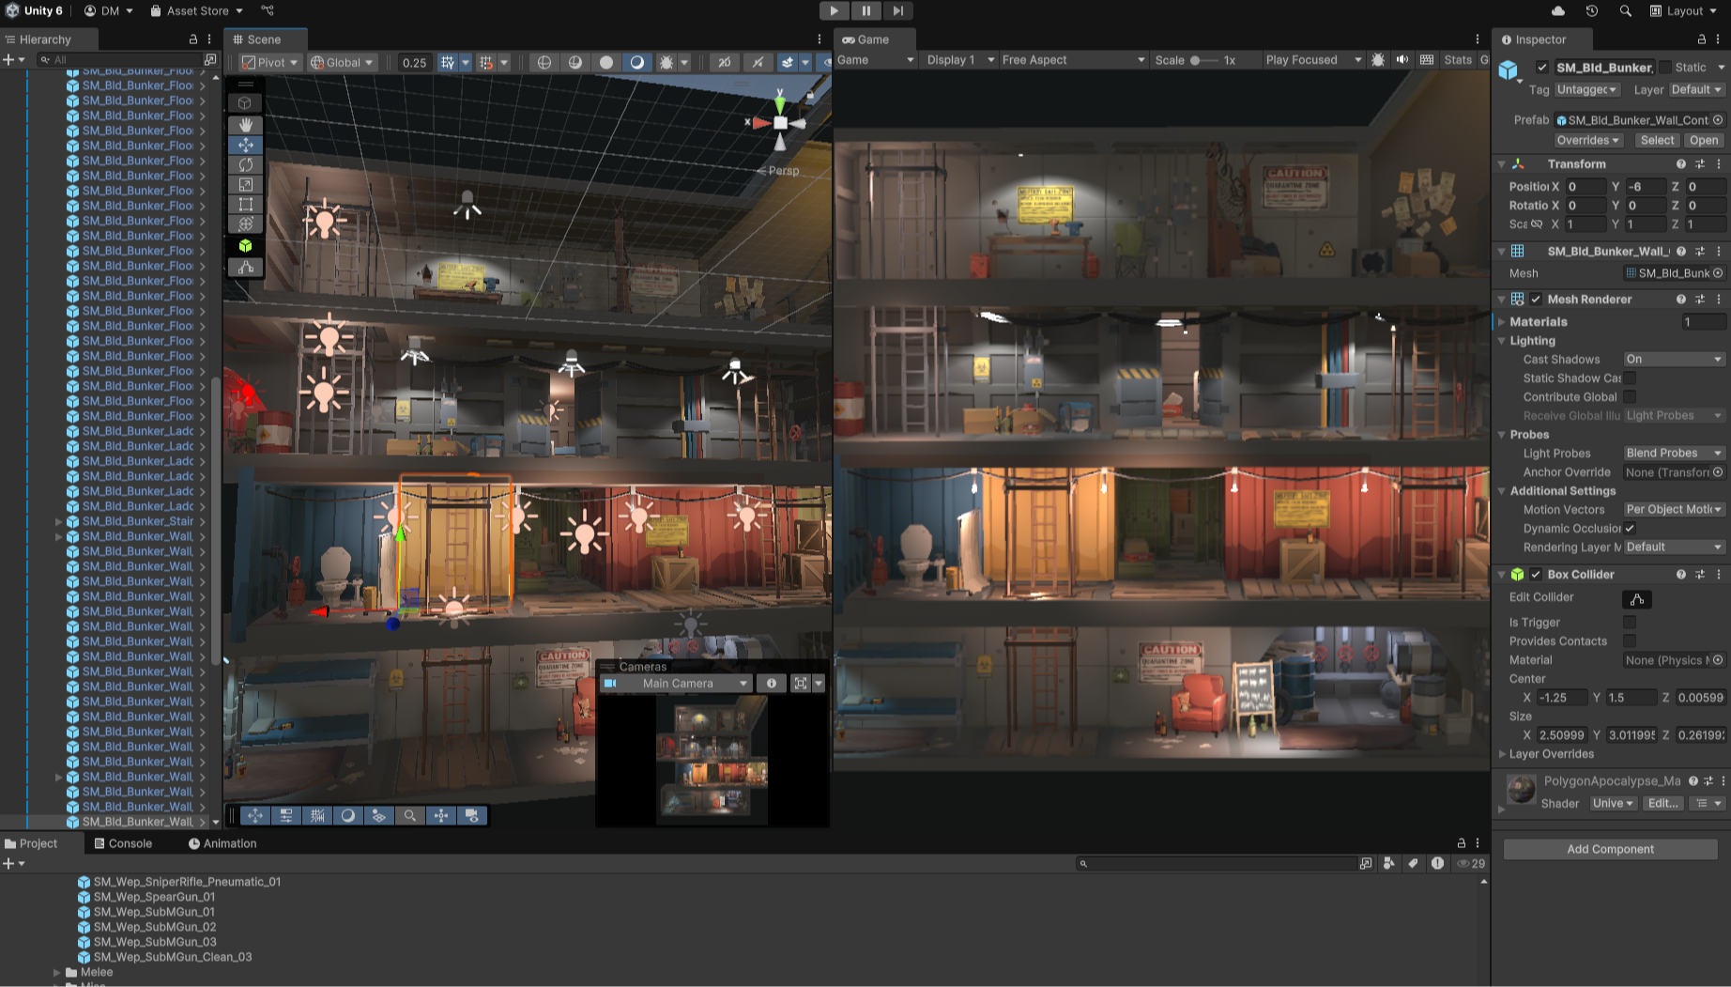Click the material Edit... button
This screenshot has width=1731, height=987.
pyautogui.click(x=1663, y=803)
